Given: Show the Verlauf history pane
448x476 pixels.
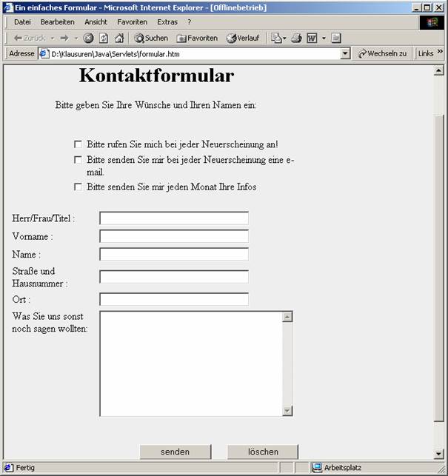Looking at the screenshot, I should pos(242,38).
